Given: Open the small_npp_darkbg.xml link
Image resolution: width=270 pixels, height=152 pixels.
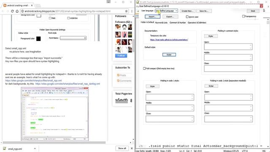Looking at the screenshot, I should pos(67,84).
